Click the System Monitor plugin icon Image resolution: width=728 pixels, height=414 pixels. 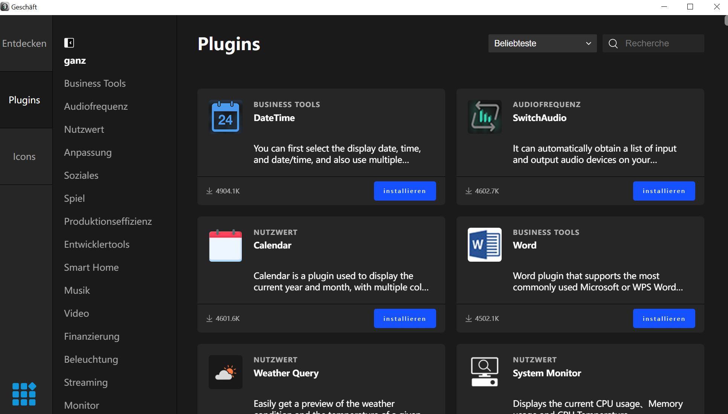click(x=484, y=372)
